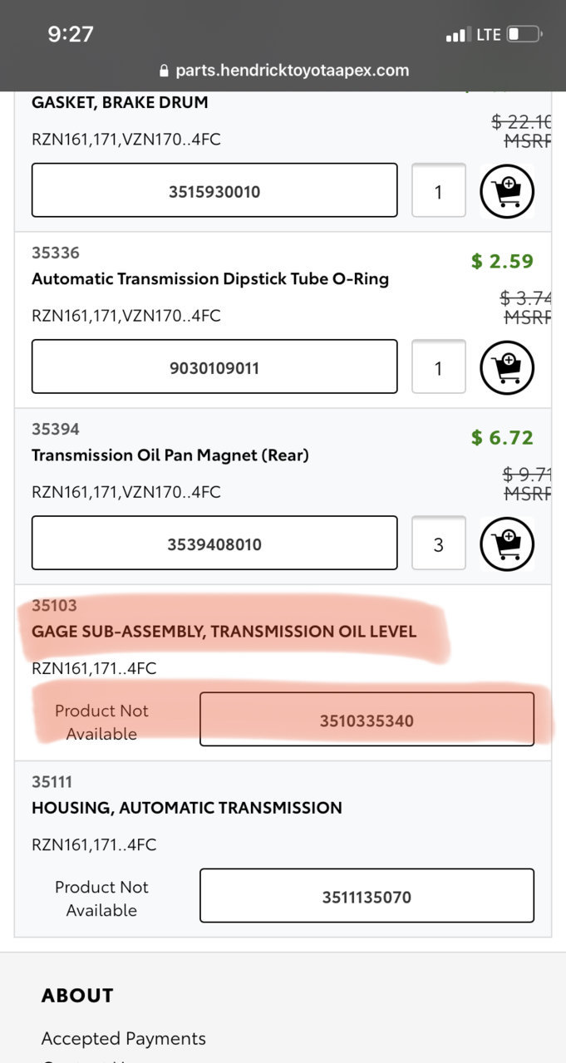Edit quantity field showing 3
Viewport: 566px width, 1063px height.
(x=439, y=544)
